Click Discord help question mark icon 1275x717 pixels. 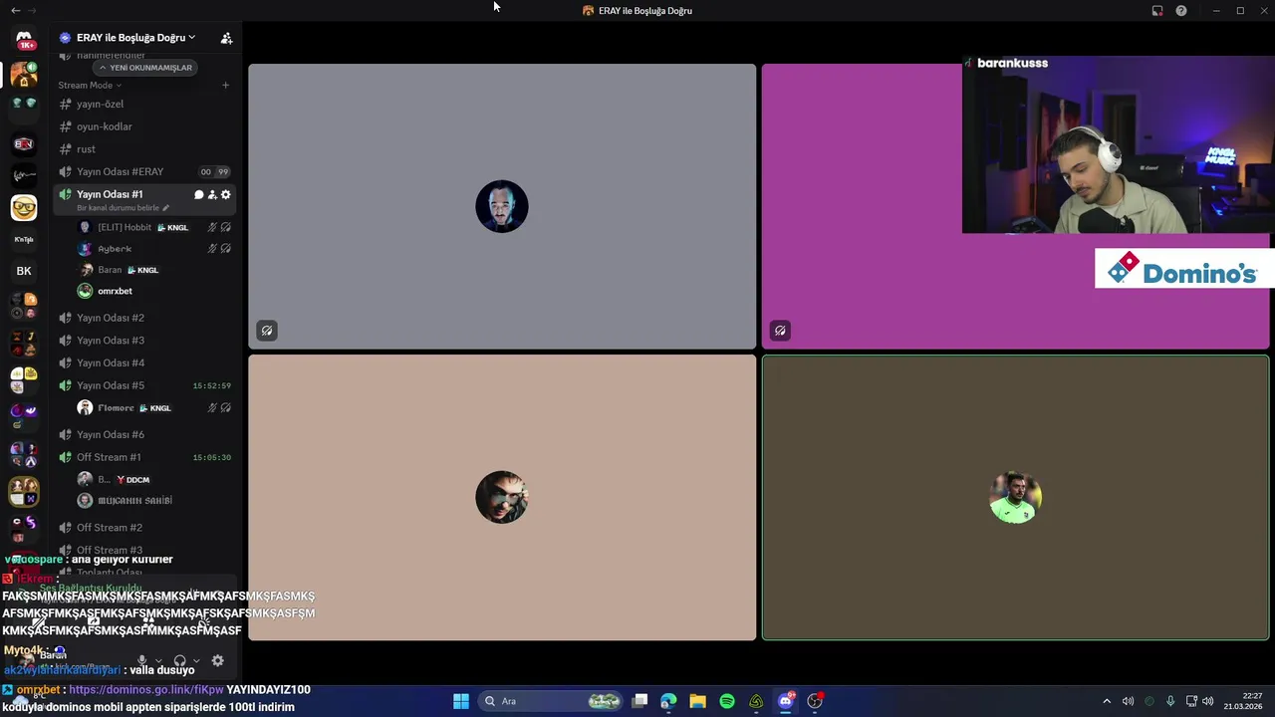1181,10
